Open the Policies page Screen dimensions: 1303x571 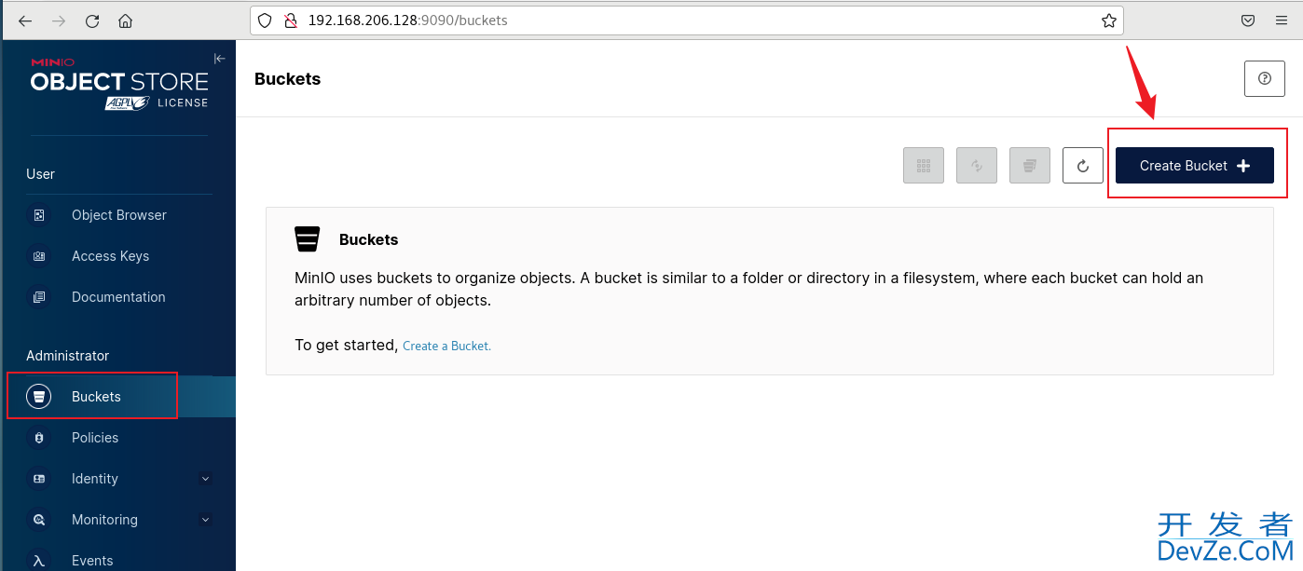pos(95,438)
